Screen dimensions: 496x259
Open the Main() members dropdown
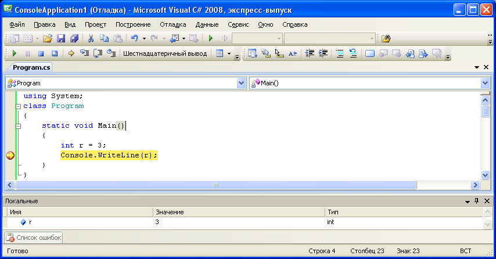coord(485,83)
